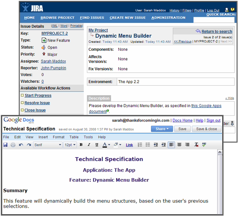This screenshot has width=238, height=216.
Task: Open the Format menu in Docs
Action: 58,137
